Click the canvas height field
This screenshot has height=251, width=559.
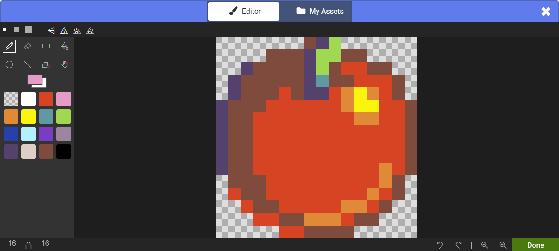[x=45, y=244]
